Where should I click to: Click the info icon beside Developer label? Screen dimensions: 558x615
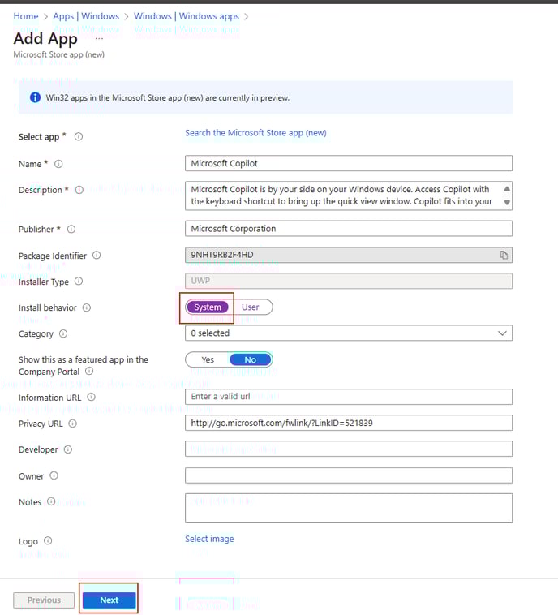[x=68, y=449]
